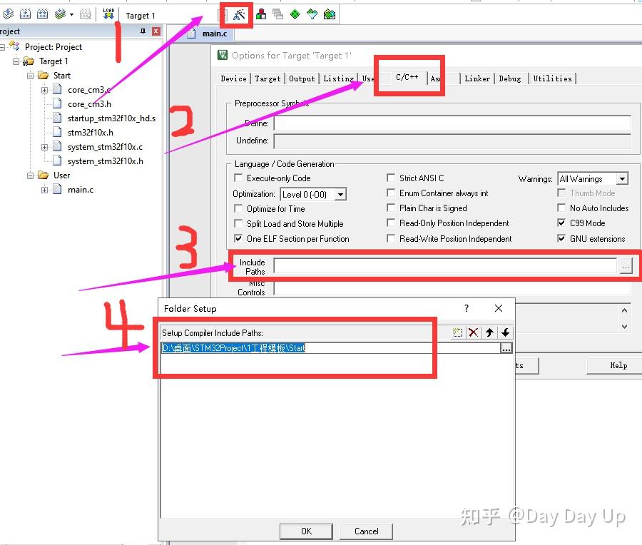The width and height of the screenshot is (642, 545).
Task: Click the Move path Down arrow icon
Action: point(506,332)
